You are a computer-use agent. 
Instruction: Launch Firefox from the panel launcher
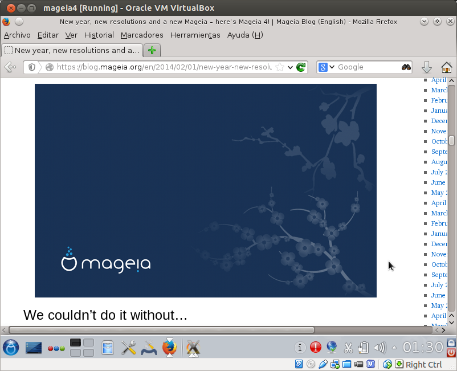169,348
